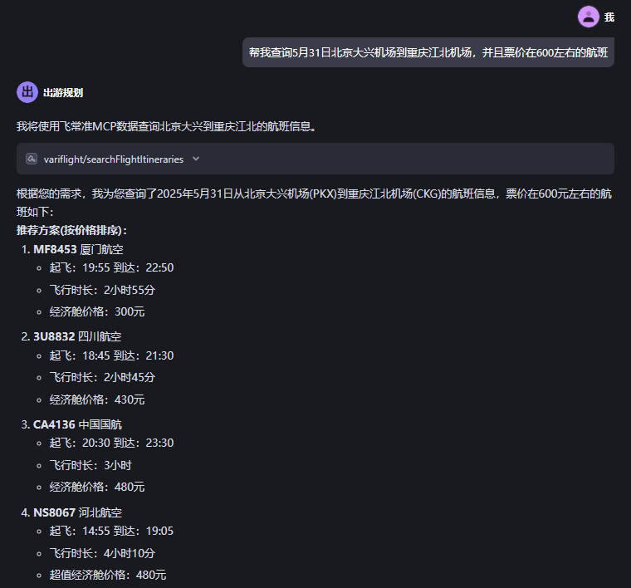
Task: Click 飞行时长：2小时55分 line
Action: point(102,290)
